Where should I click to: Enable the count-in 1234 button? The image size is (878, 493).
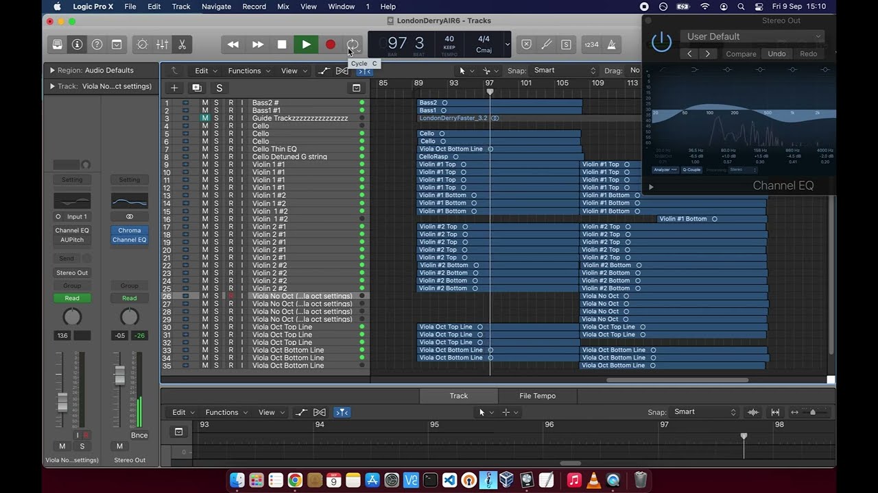[x=591, y=45]
